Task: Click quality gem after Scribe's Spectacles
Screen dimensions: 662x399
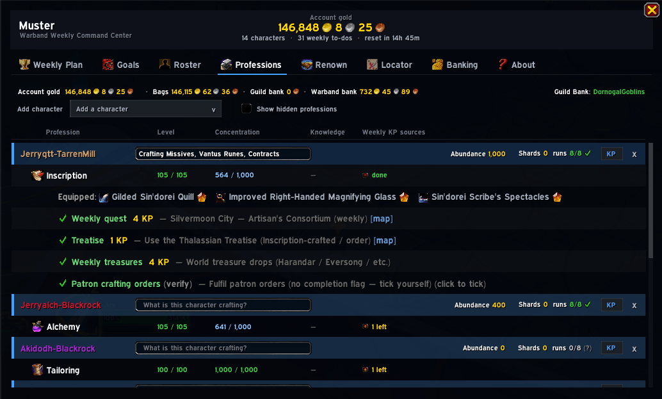Action: point(557,197)
